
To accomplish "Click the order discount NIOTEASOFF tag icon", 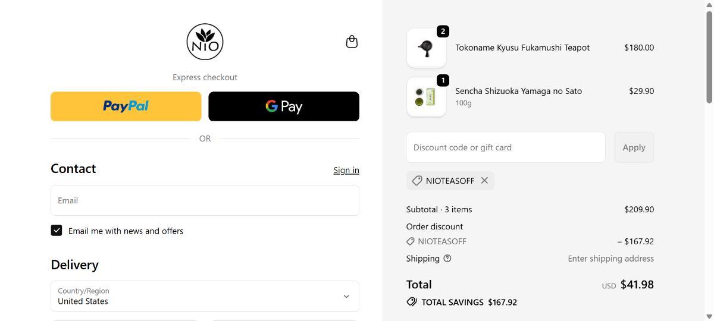I will tap(411, 241).
